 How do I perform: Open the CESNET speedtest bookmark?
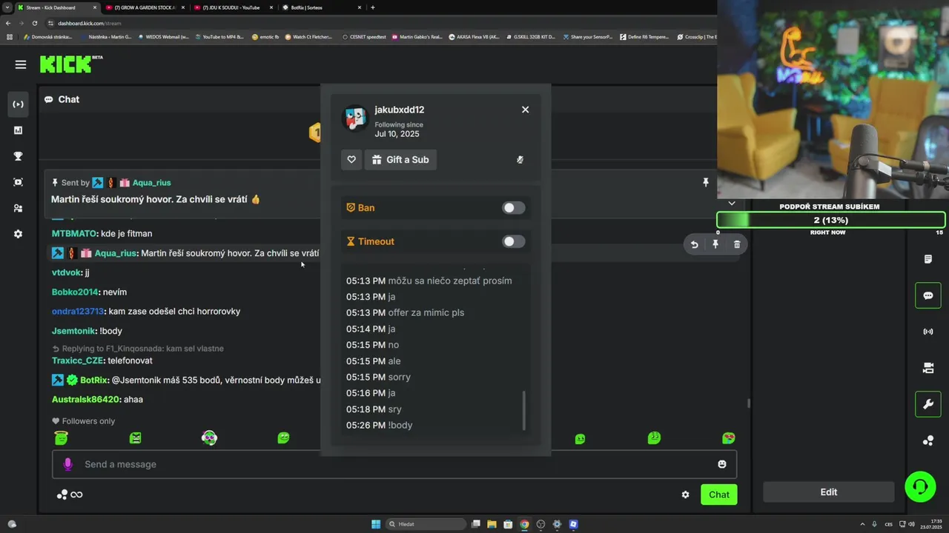click(x=364, y=36)
